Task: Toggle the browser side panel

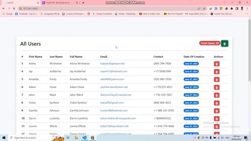Action: (237, 9)
